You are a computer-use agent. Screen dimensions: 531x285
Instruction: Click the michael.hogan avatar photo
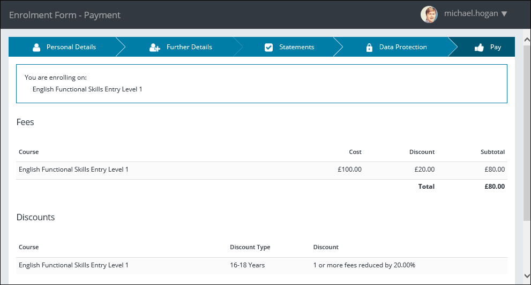[x=429, y=14]
